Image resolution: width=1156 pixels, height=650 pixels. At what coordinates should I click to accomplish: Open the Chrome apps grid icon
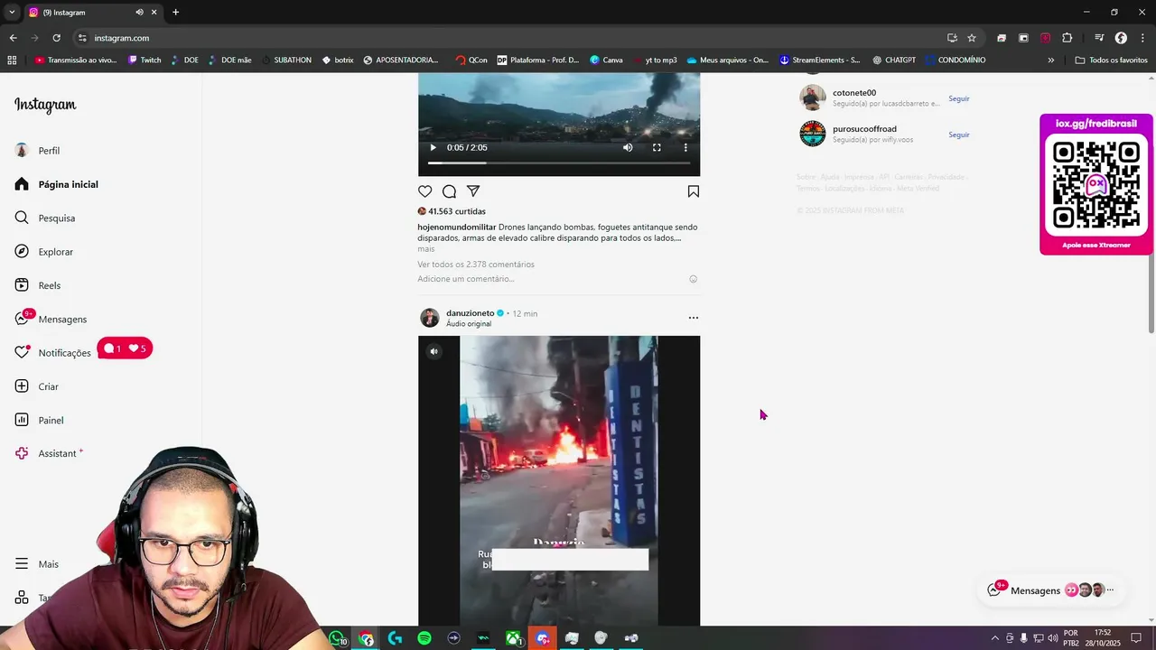pos(12,60)
